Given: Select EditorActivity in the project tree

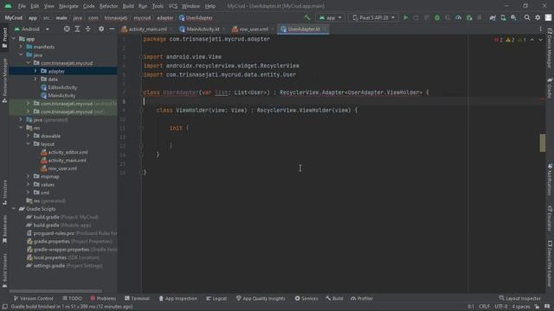Looking at the screenshot, I should [x=62, y=87].
